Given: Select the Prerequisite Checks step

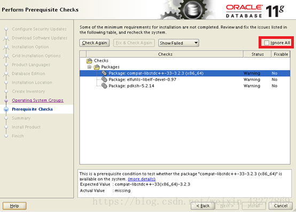Looking at the screenshot, I should (32, 109).
